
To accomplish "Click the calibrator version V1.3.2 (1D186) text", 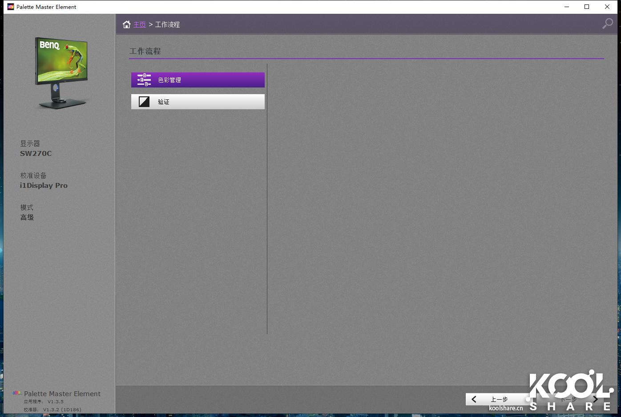I will [62, 409].
